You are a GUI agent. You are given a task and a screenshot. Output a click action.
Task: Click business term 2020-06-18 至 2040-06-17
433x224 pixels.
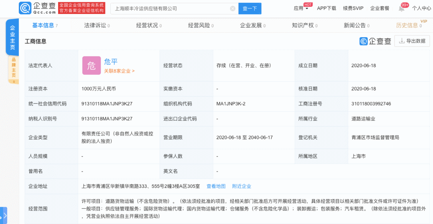245,138
